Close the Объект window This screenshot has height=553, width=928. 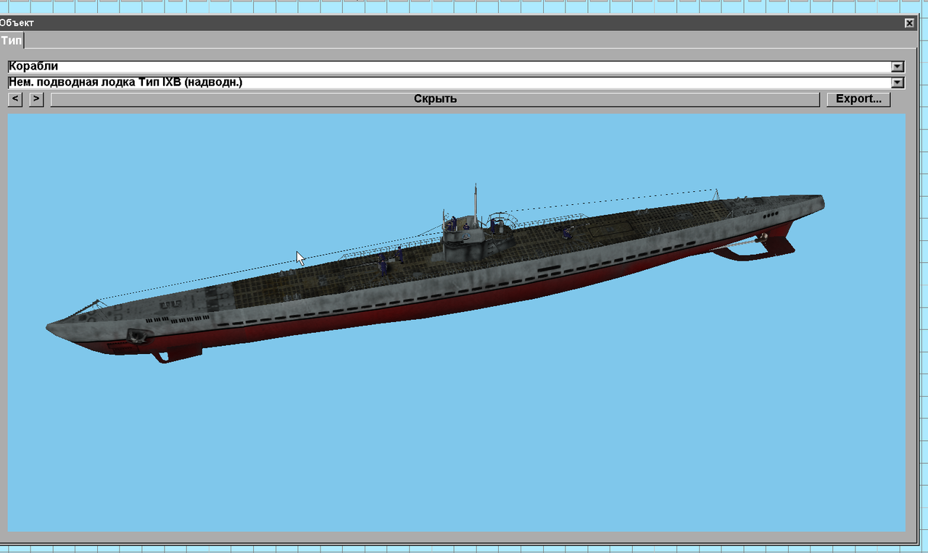point(909,23)
